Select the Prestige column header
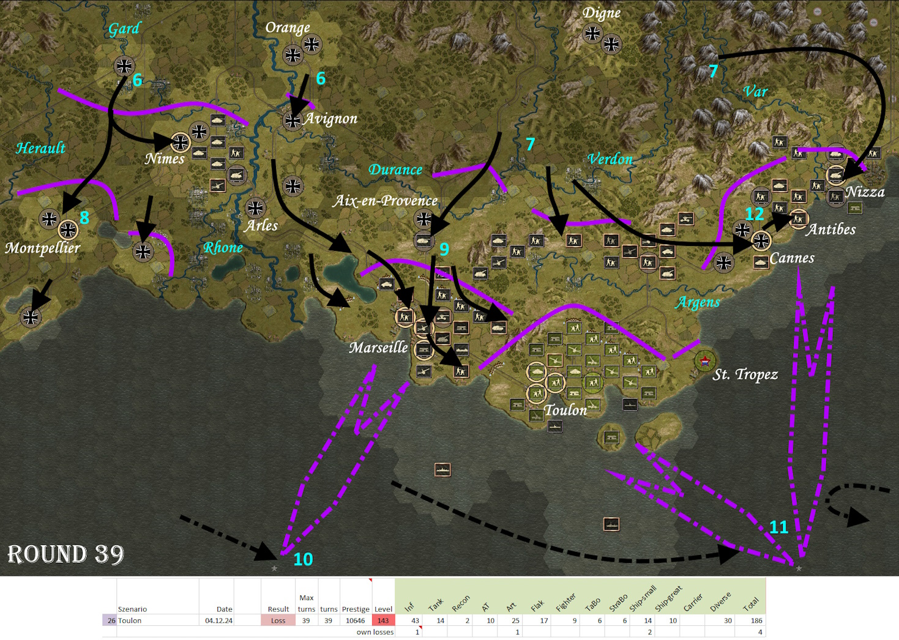This screenshot has width=899, height=640. coord(356,609)
